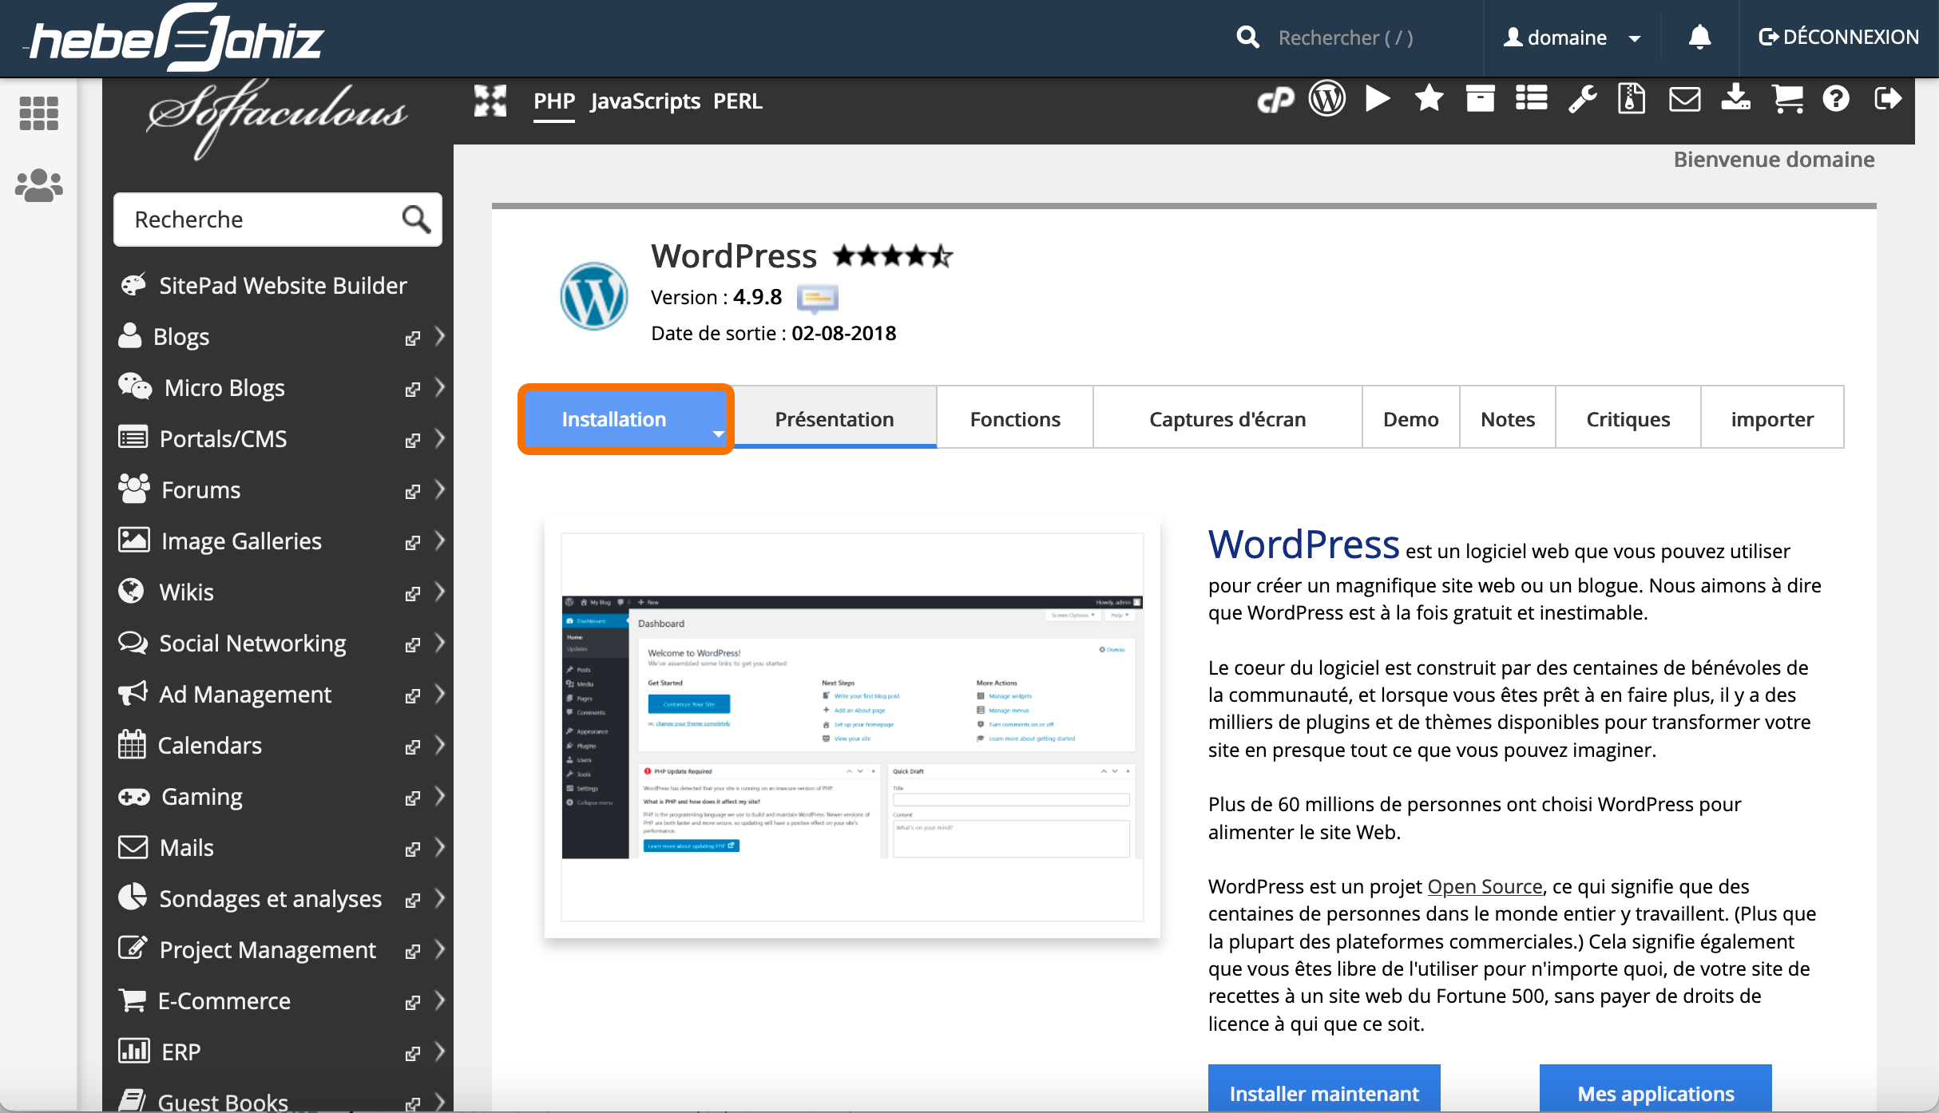Click the sidebar search magnifier icon
The height and width of the screenshot is (1113, 1939).
point(416,219)
